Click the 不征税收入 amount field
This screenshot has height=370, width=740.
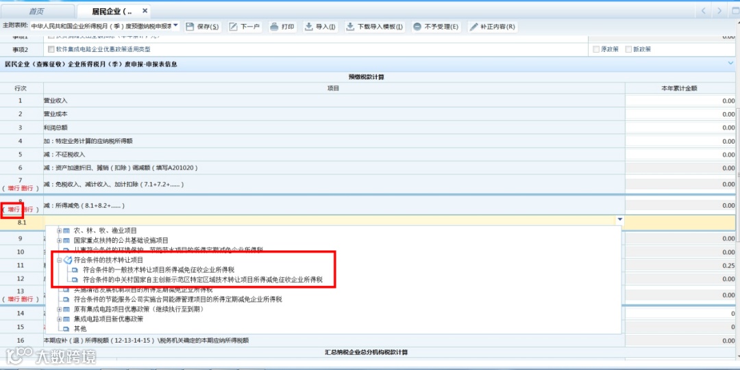tap(680, 155)
